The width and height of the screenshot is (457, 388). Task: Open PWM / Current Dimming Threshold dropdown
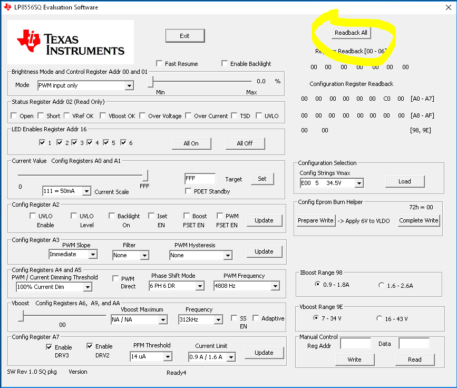coord(54,287)
